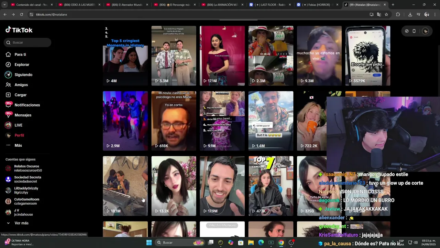Click the browser back arrow

(x=5, y=14)
